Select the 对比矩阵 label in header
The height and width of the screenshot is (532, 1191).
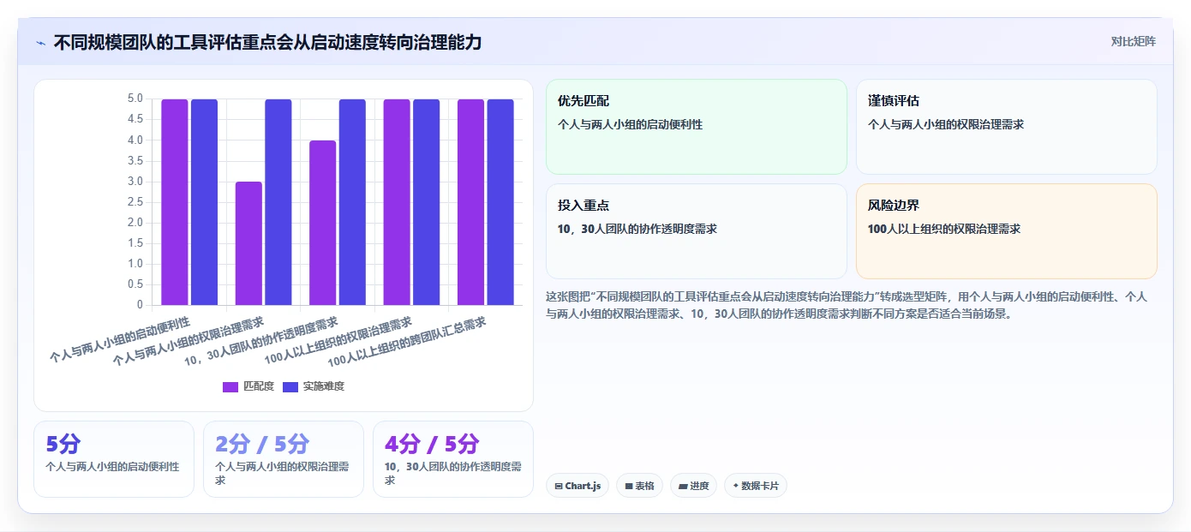[1134, 41]
